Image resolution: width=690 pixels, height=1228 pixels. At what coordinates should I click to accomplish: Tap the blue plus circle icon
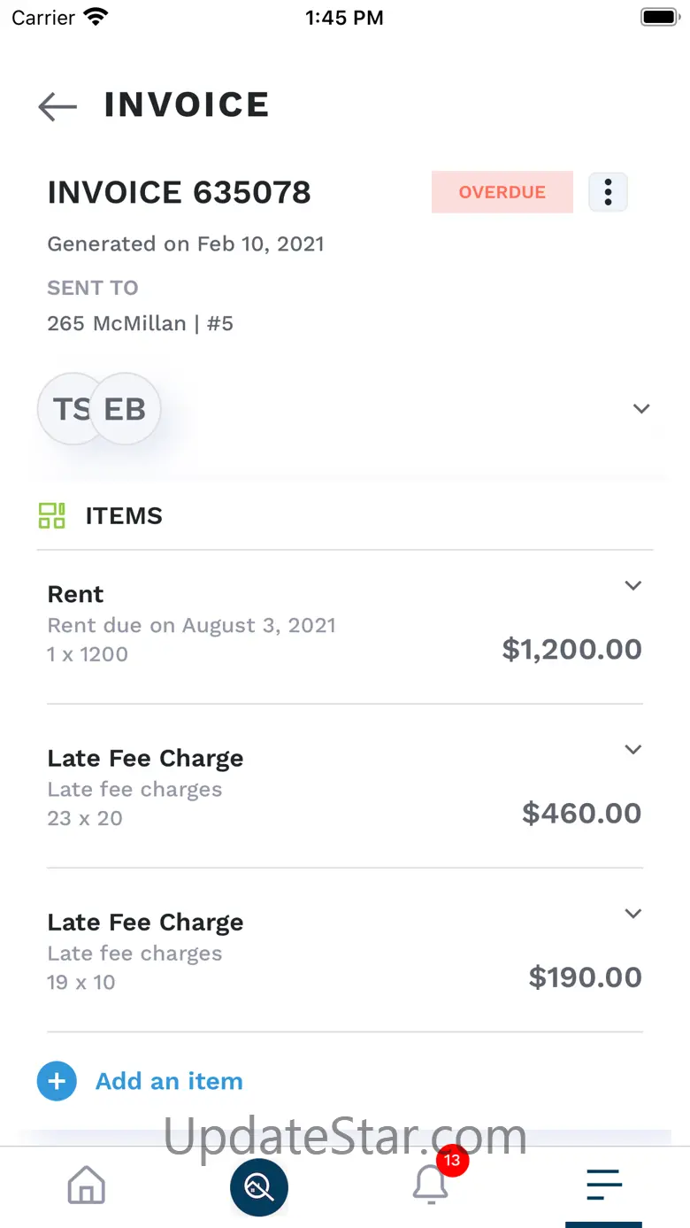tap(57, 1081)
